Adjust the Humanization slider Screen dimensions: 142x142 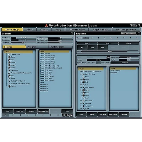[x=129, y=58]
